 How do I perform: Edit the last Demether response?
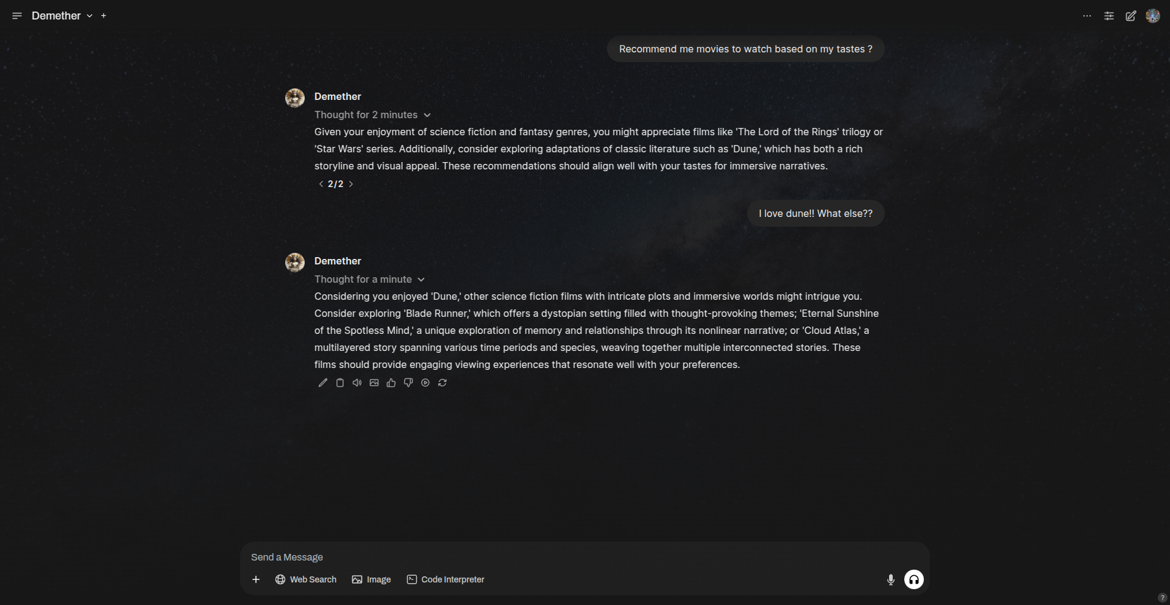coord(323,383)
